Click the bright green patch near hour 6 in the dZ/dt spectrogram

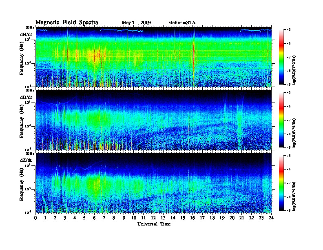tap(95, 185)
